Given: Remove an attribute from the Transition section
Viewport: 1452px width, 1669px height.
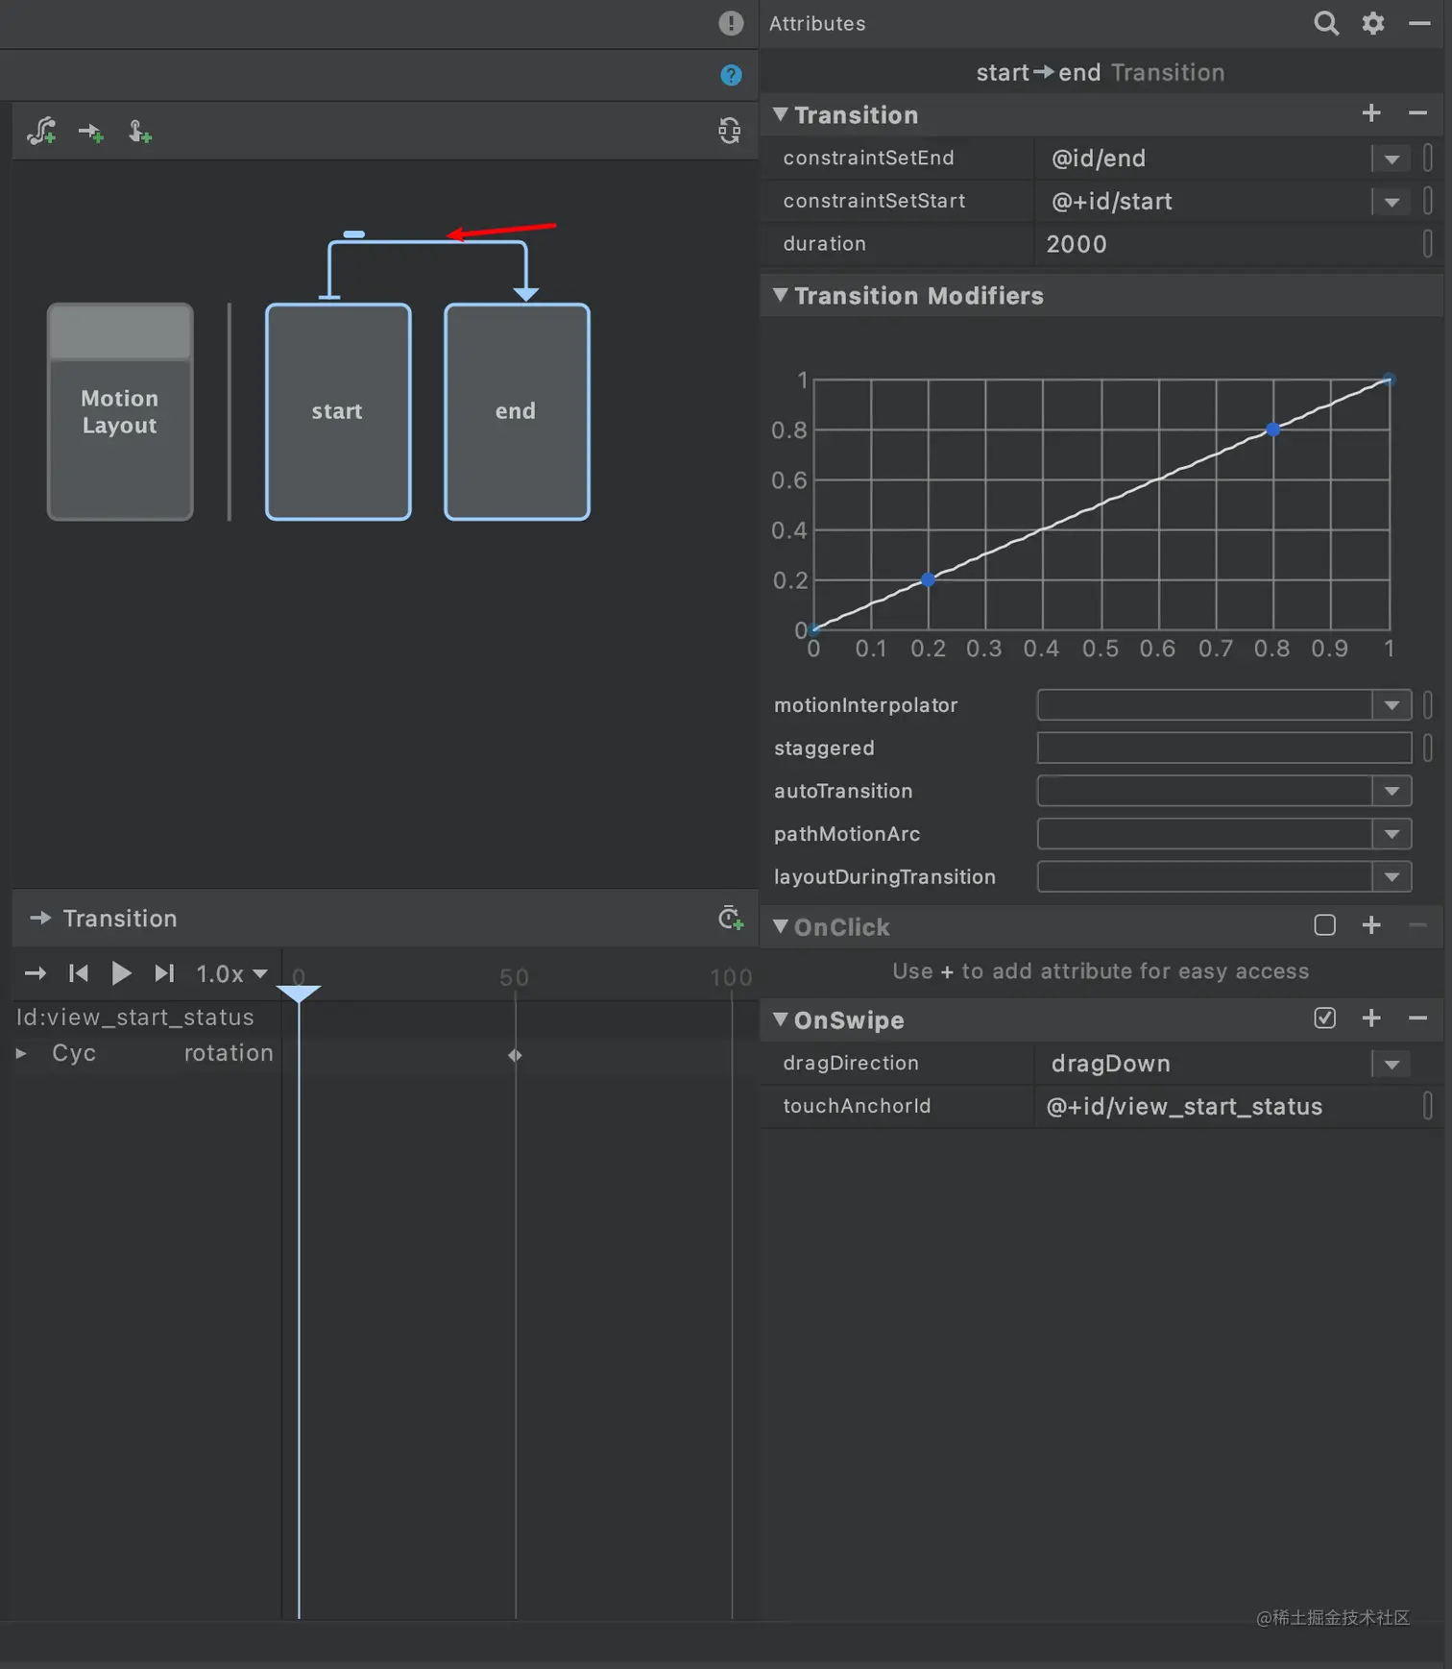Looking at the screenshot, I should point(1417,113).
